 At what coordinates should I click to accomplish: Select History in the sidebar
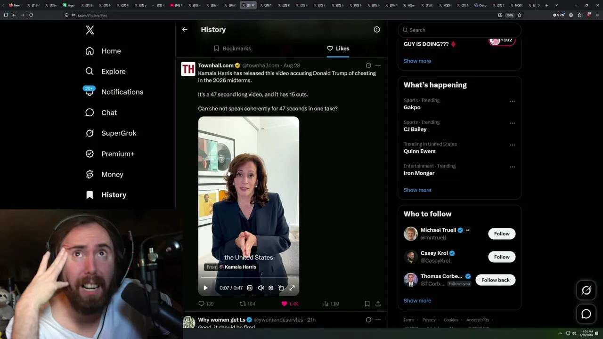[x=106, y=195]
